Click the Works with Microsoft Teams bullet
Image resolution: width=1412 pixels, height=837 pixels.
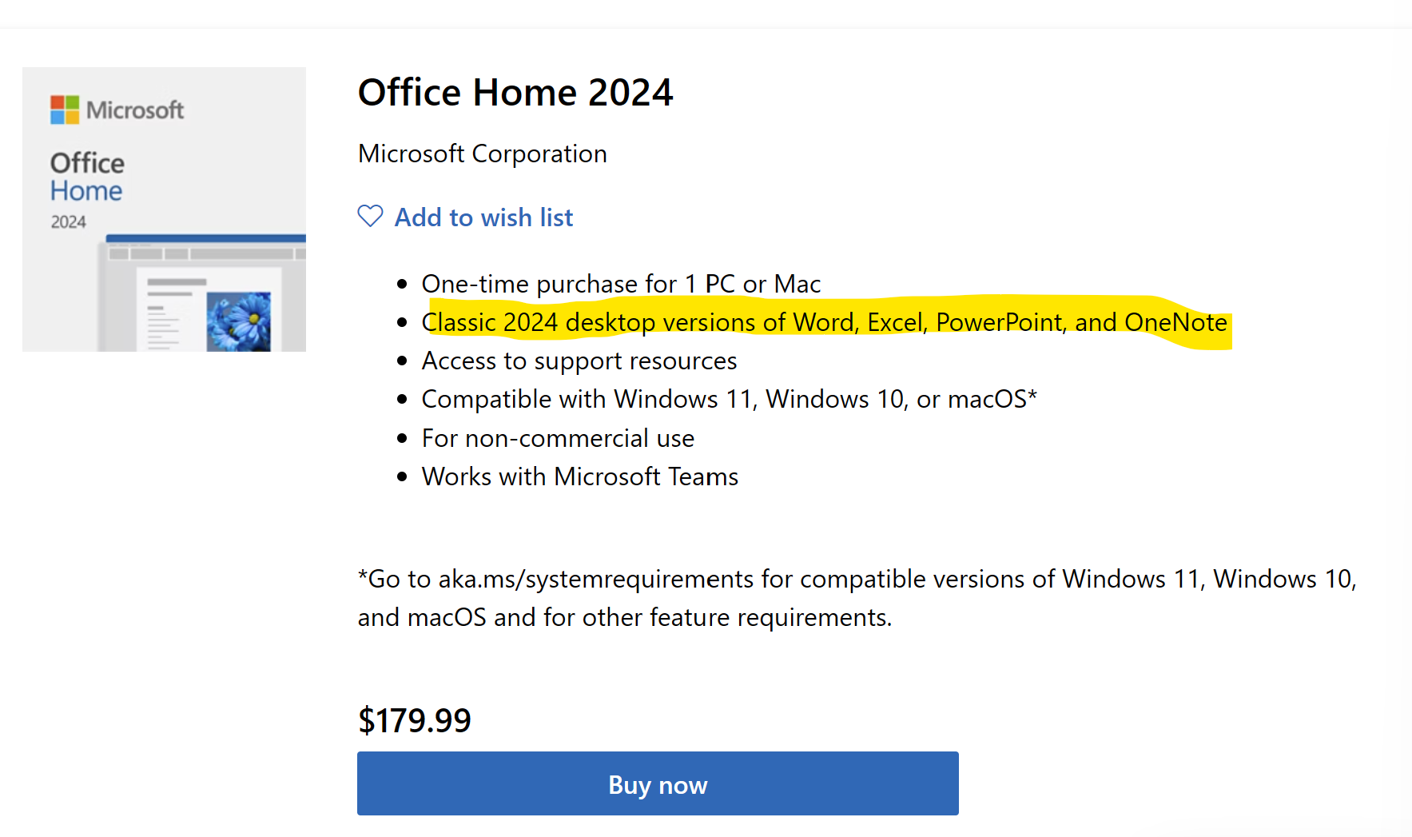[580, 476]
